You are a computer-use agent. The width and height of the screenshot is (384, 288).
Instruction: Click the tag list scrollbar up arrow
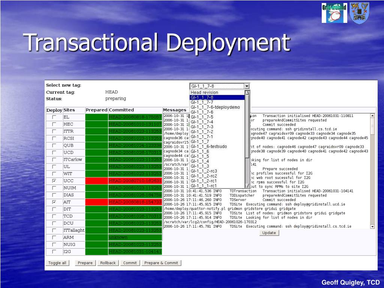pyautogui.click(x=247, y=93)
